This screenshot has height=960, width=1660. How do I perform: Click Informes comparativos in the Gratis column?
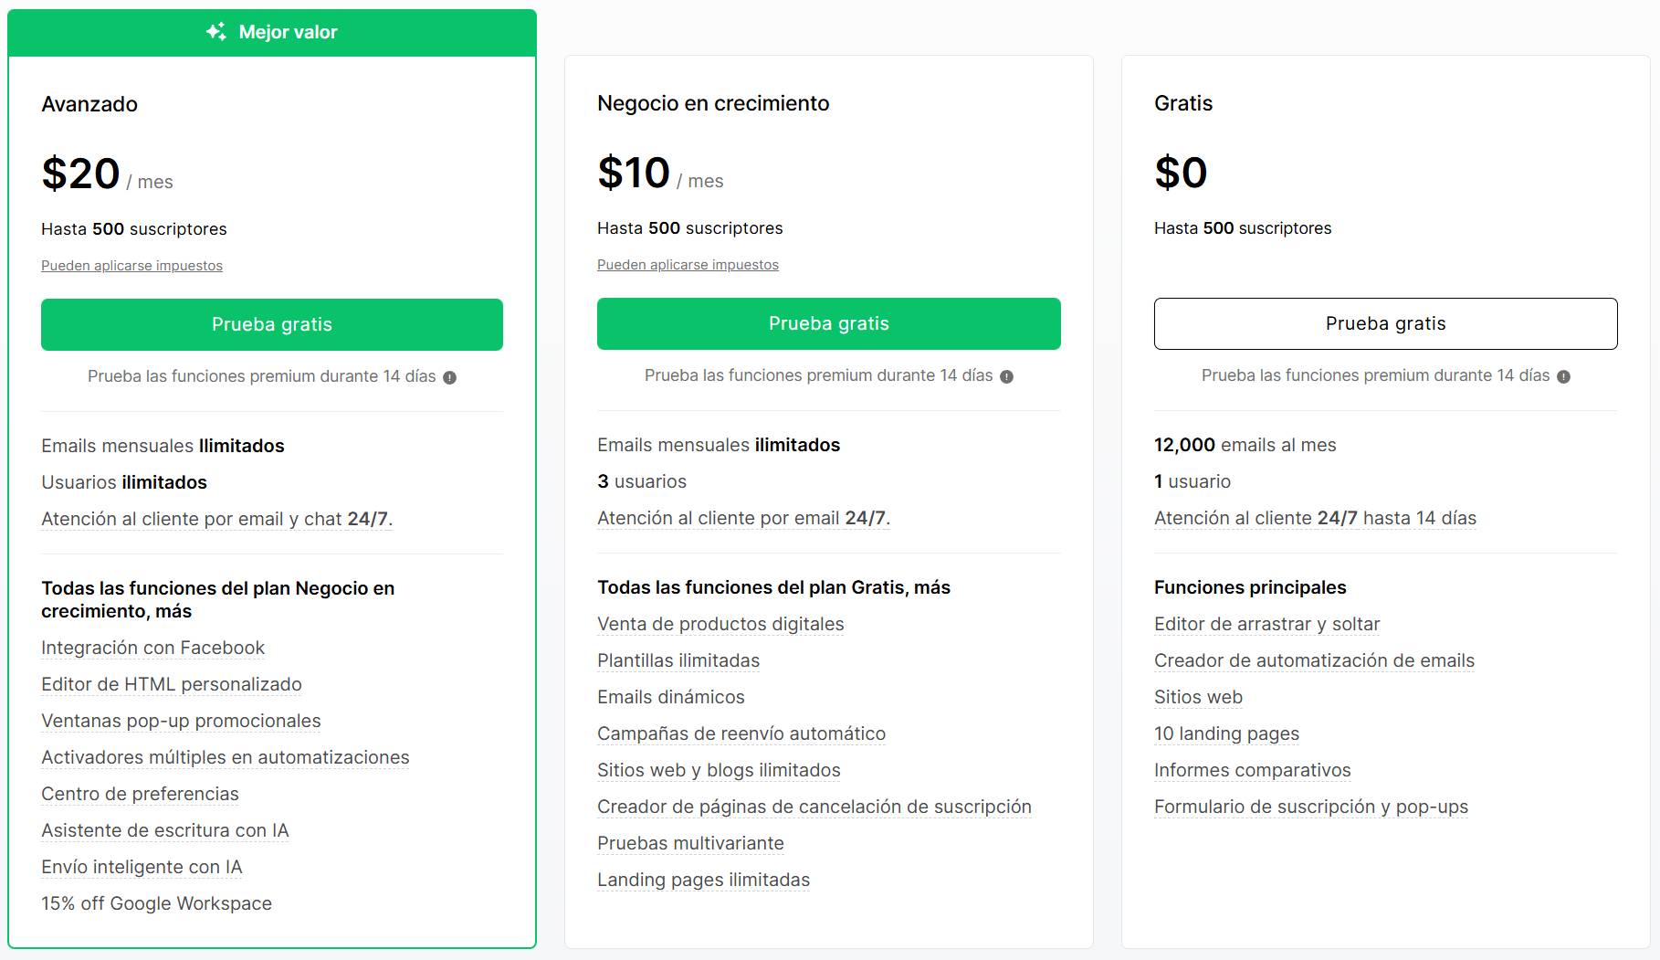click(1252, 770)
